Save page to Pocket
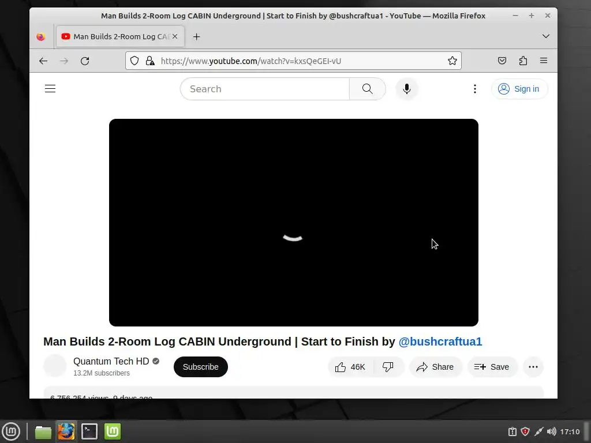Image resolution: width=591 pixels, height=443 pixels. click(x=502, y=61)
